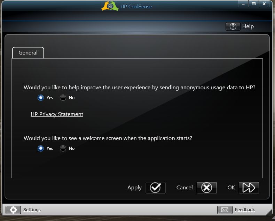The width and height of the screenshot is (275, 221).
Task: Click the Cancel text label
Action: pyautogui.click(x=184, y=188)
